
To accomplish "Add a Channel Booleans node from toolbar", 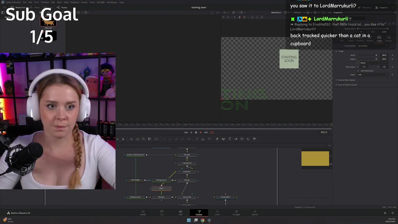I will tap(137, 139).
